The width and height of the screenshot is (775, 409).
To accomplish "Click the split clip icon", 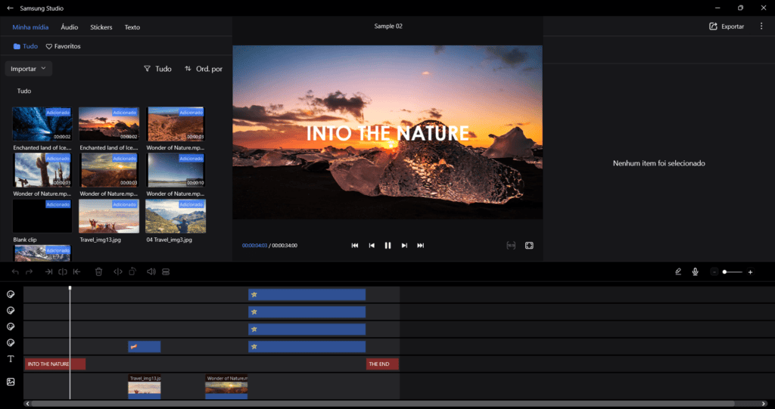I will point(62,271).
